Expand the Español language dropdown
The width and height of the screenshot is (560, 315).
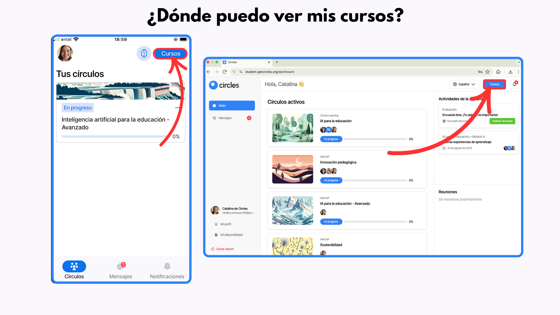[x=464, y=84]
